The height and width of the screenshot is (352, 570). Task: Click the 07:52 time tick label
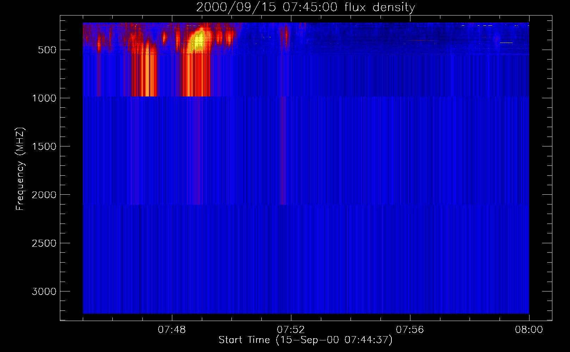[291, 330]
